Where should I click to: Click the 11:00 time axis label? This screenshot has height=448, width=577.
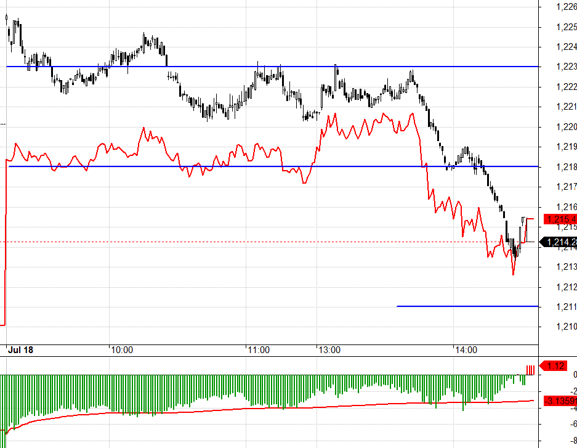[258, 349]
